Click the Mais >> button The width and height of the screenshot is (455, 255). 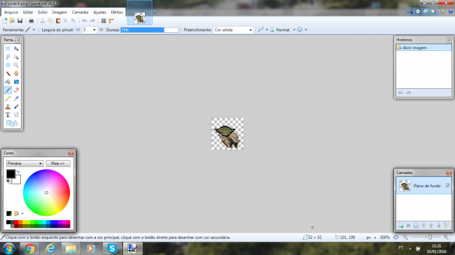click(x=57, y=163)
